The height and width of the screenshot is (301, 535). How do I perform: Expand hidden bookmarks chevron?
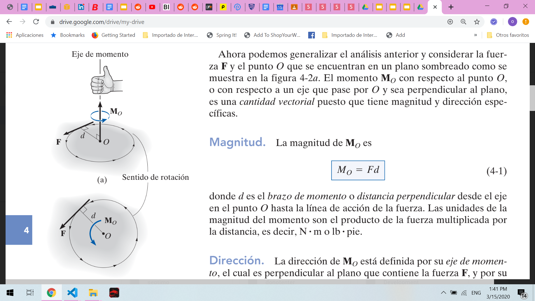click(x=475, y=35)
